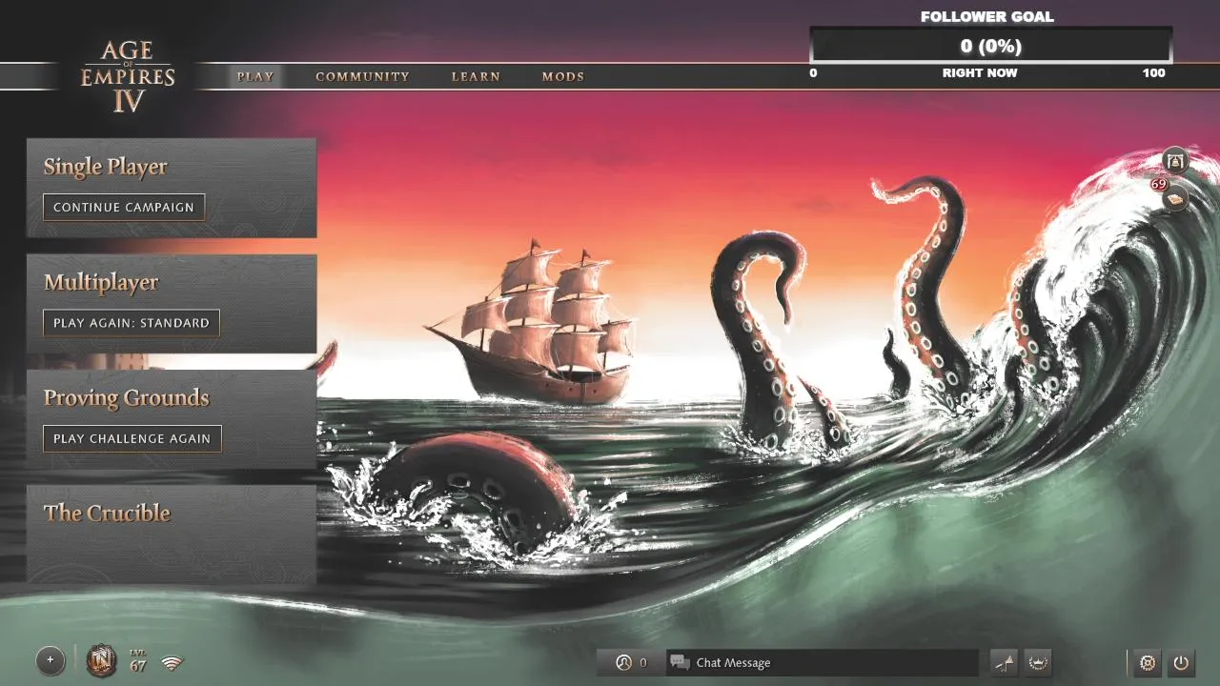Open the Multiplayer panel heading
Viewport: 1220px width, 686px height.
101,282
